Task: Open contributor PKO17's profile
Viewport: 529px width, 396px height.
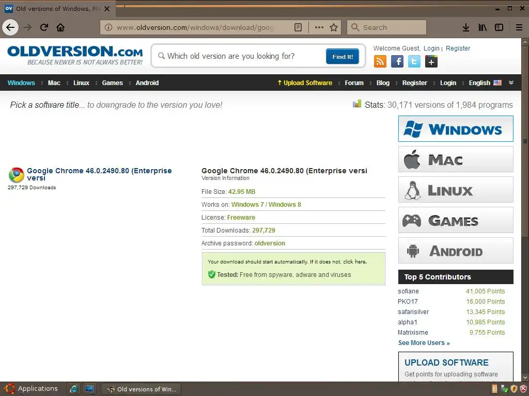Action: (408, 301)
